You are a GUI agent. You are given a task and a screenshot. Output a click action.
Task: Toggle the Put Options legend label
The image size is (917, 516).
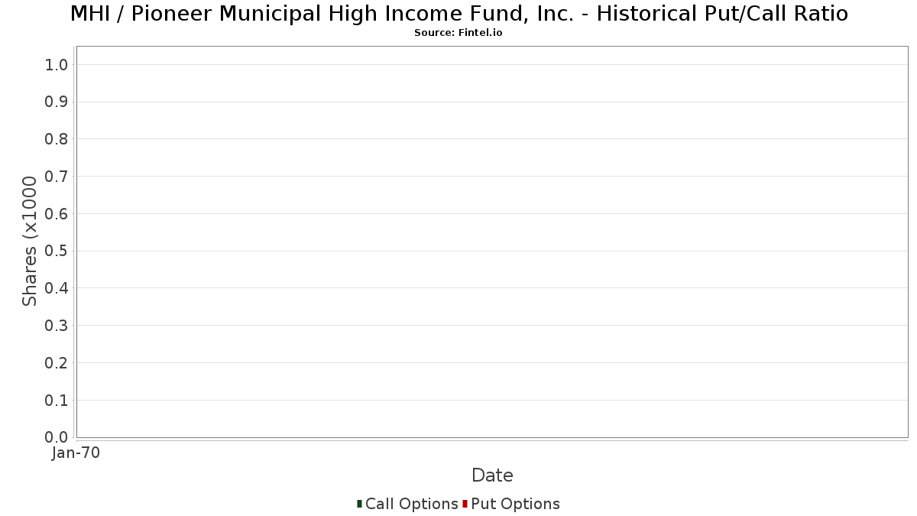515,504
